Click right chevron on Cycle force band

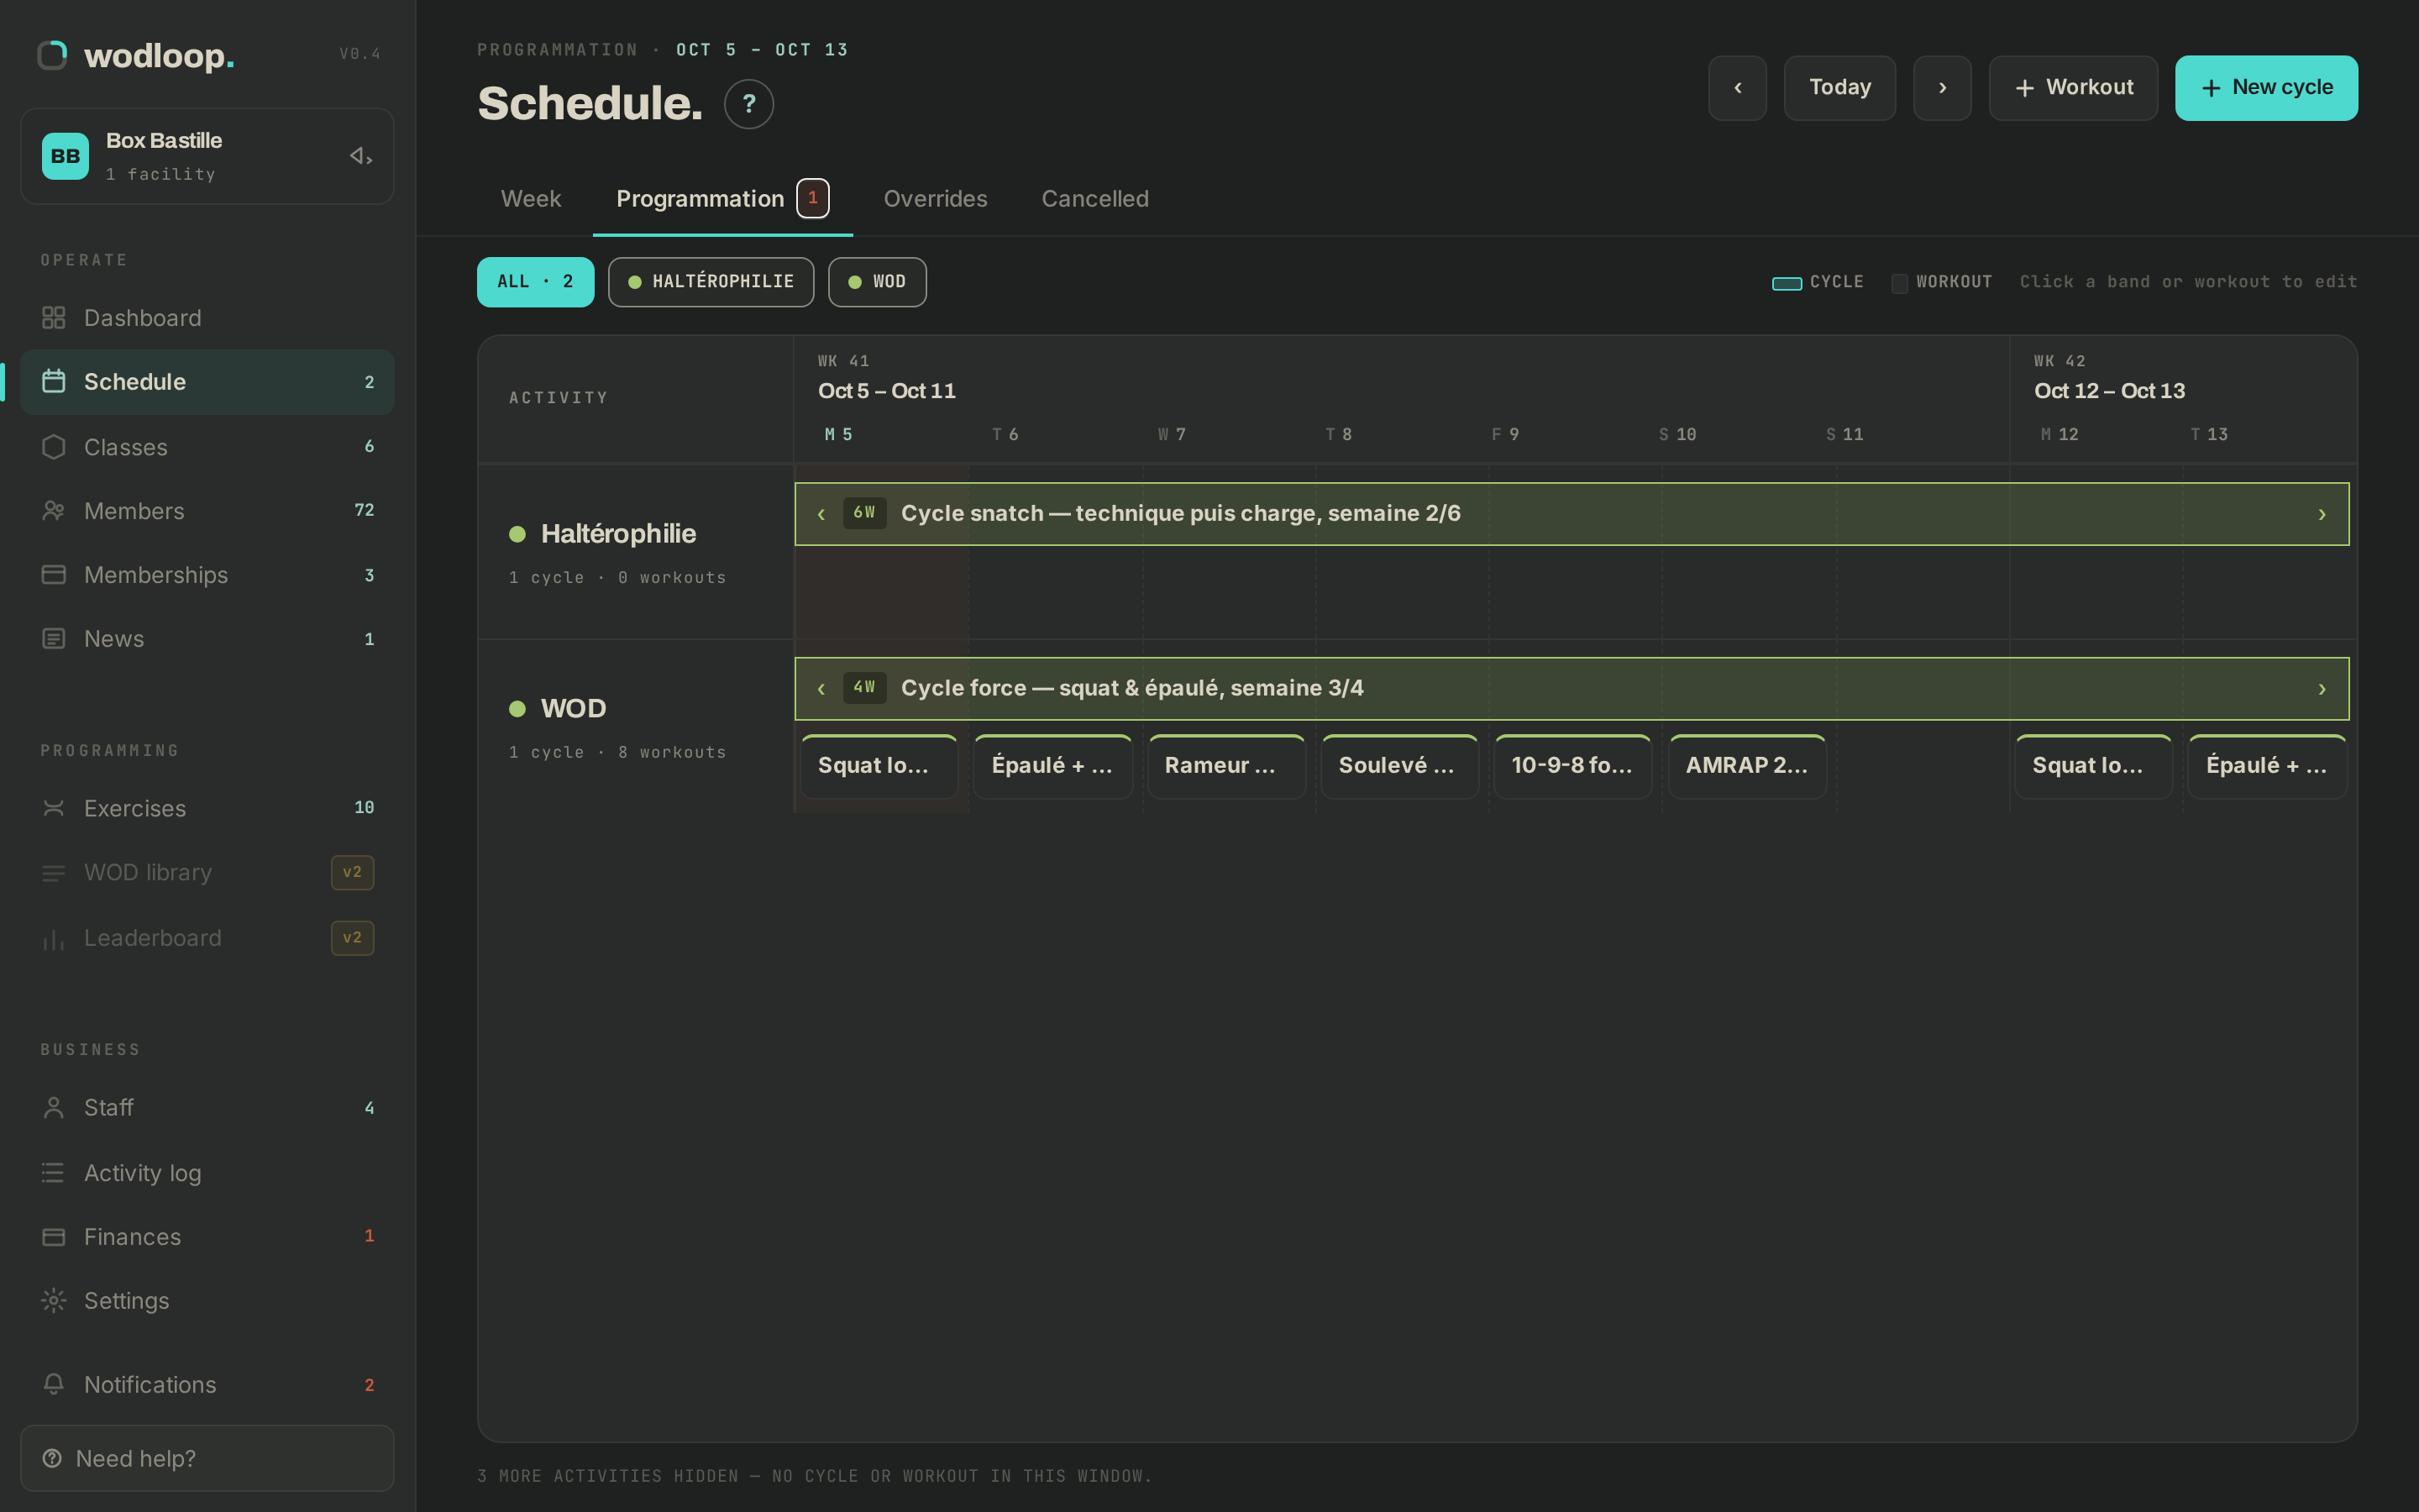(2322, 689)
